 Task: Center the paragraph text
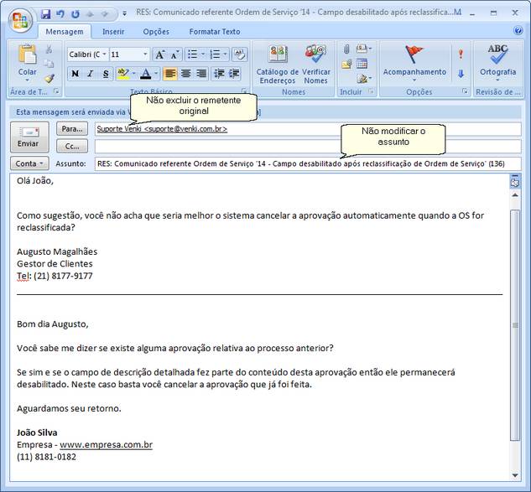[185, 74]
